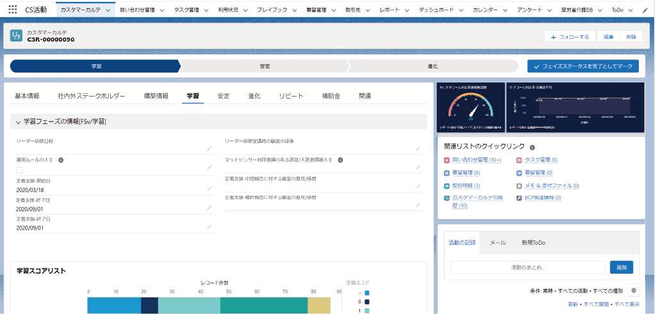The height and width of the screenshot is (314, 656).
Task: Click the カスタマーカルテ stethoscope record icon
Action: click(x=16, y=35)
